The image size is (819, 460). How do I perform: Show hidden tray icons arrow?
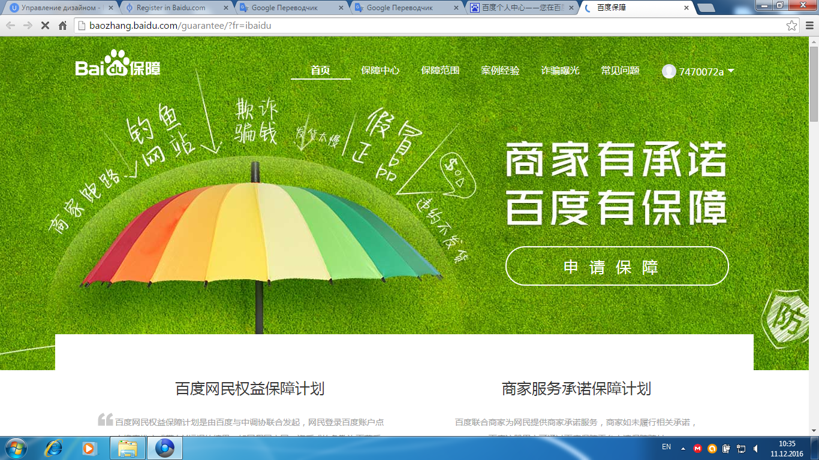(683, 448)
